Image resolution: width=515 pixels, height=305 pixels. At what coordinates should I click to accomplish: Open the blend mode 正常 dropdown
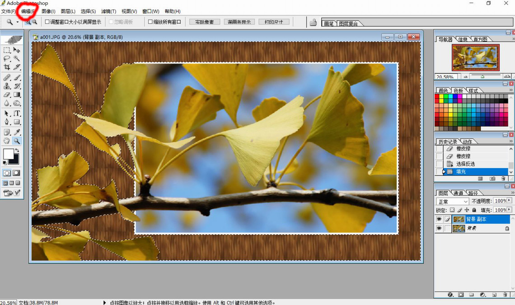[x=452, y=202]
